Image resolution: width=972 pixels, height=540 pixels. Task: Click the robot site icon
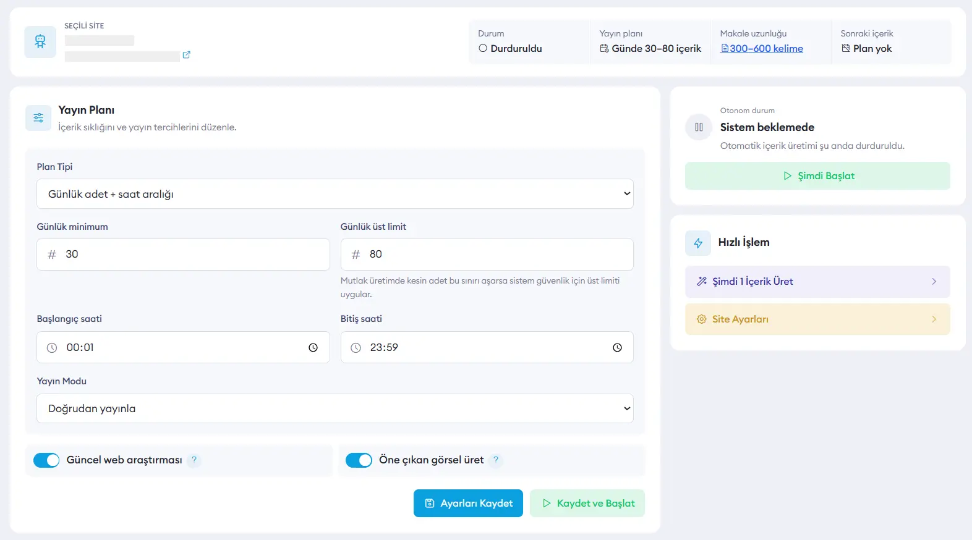[40, 42]
